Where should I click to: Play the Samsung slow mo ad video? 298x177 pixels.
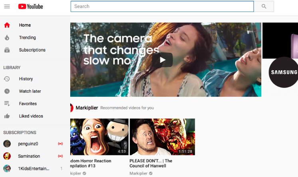click(x=162, y=60)
